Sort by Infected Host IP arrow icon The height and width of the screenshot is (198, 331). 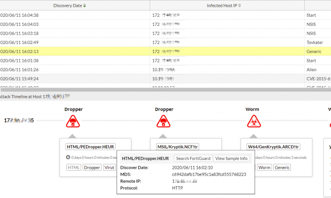tap(240, 6)
